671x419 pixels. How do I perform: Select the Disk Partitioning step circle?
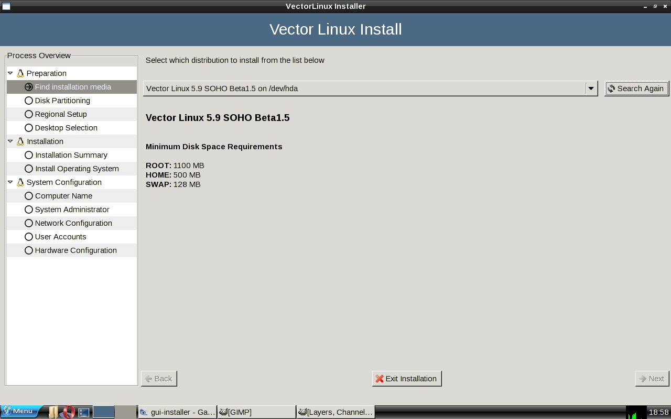point(29,101)
